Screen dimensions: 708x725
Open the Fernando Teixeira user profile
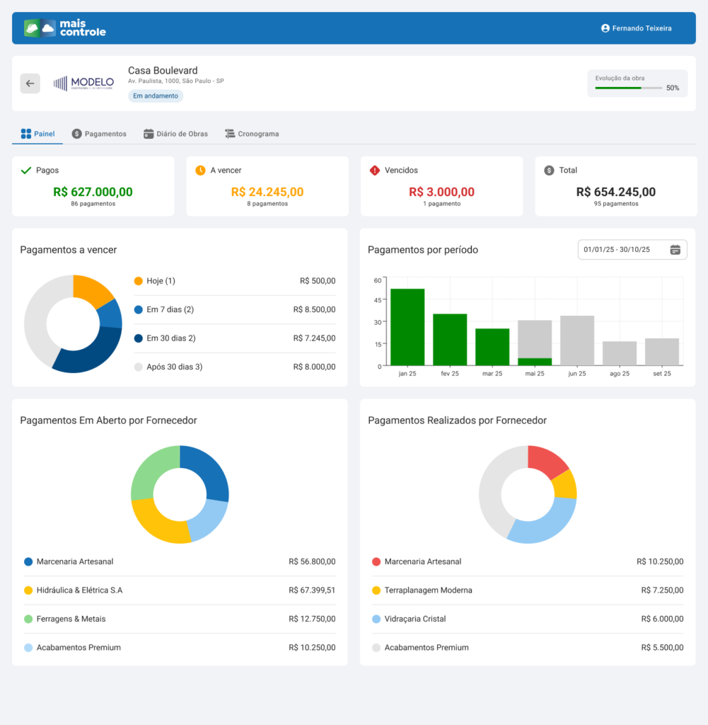(x=636, y=28)
